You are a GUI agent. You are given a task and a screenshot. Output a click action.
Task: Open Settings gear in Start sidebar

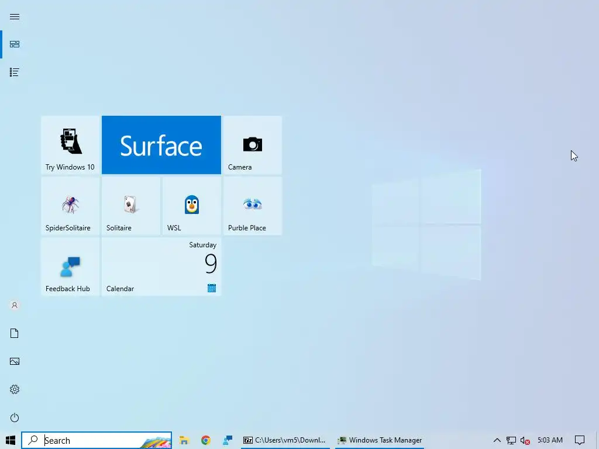pos(15,389)
